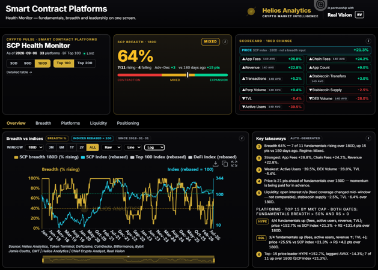This screenshot has height=270, width=378.
Task: Click the RV badge icon
Action: 359,14
